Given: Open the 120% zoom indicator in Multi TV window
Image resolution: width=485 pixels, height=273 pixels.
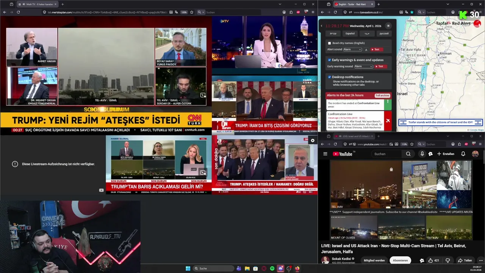Looking at the screenshot, I should [x=184, y=12].
